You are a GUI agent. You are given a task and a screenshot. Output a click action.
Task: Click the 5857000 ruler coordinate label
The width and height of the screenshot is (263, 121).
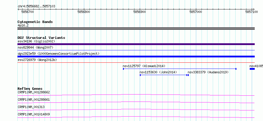click(x=196, y=12)
